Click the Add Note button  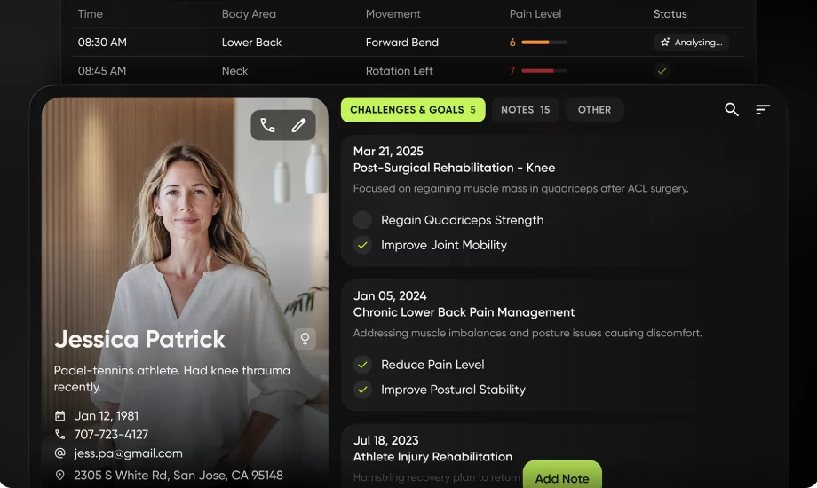[x=562, y=475]
